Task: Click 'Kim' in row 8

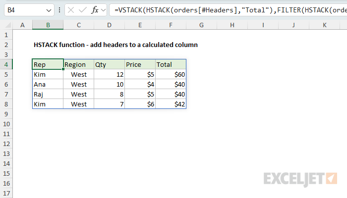Action: click(x=48, y=104)
